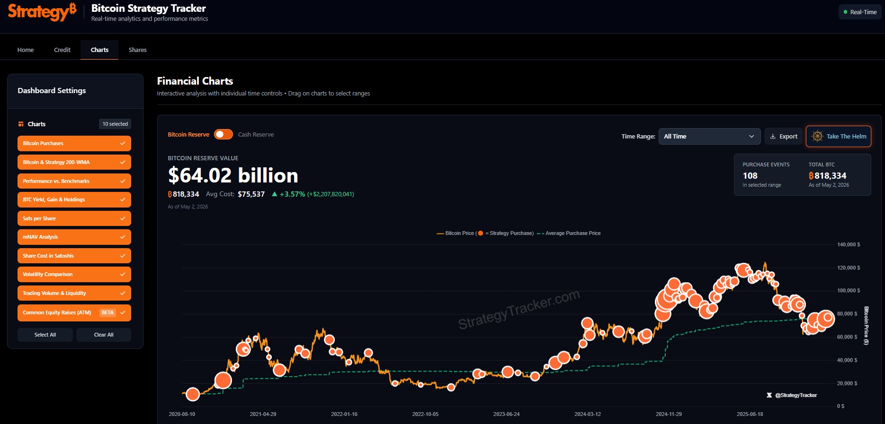Click the Export download arrow icon
Image resolution: width=885 pixels, height=424 pixels.
click(x=773, y=137)
